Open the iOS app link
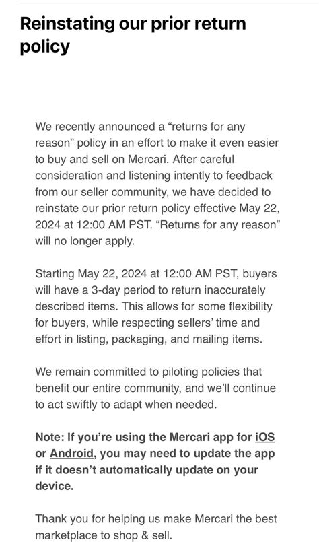Viewport: 319px width, 542px height. (x=265, y=437)
